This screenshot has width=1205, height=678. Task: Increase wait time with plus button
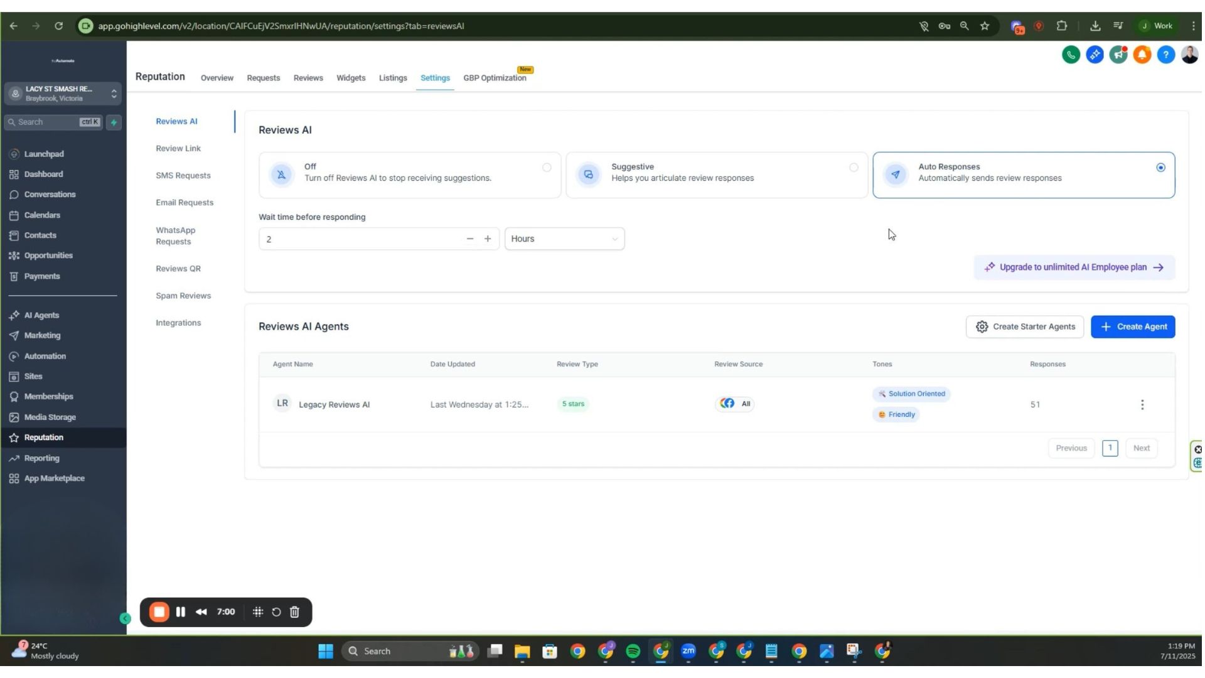[x=488, y=239]
